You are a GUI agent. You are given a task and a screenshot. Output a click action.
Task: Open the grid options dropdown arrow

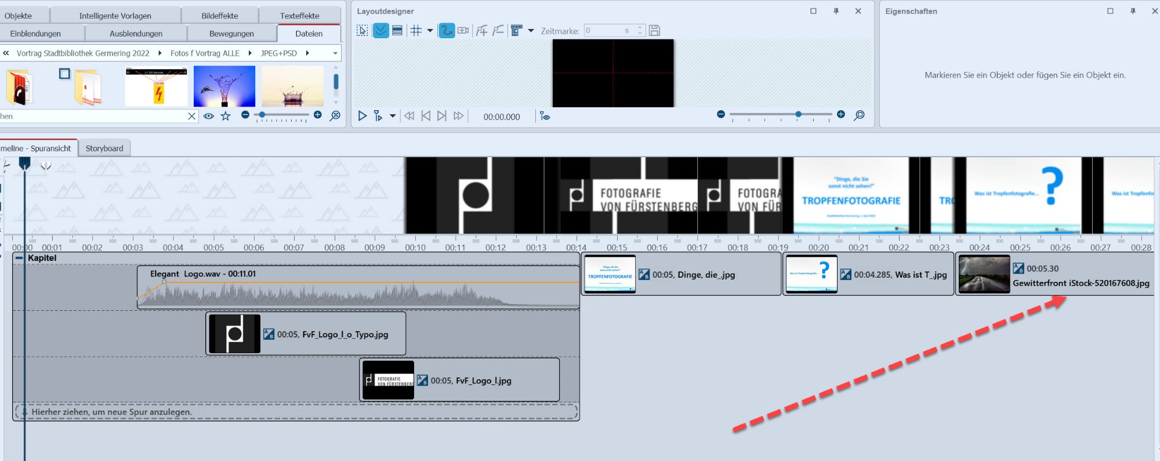point(430,31)
